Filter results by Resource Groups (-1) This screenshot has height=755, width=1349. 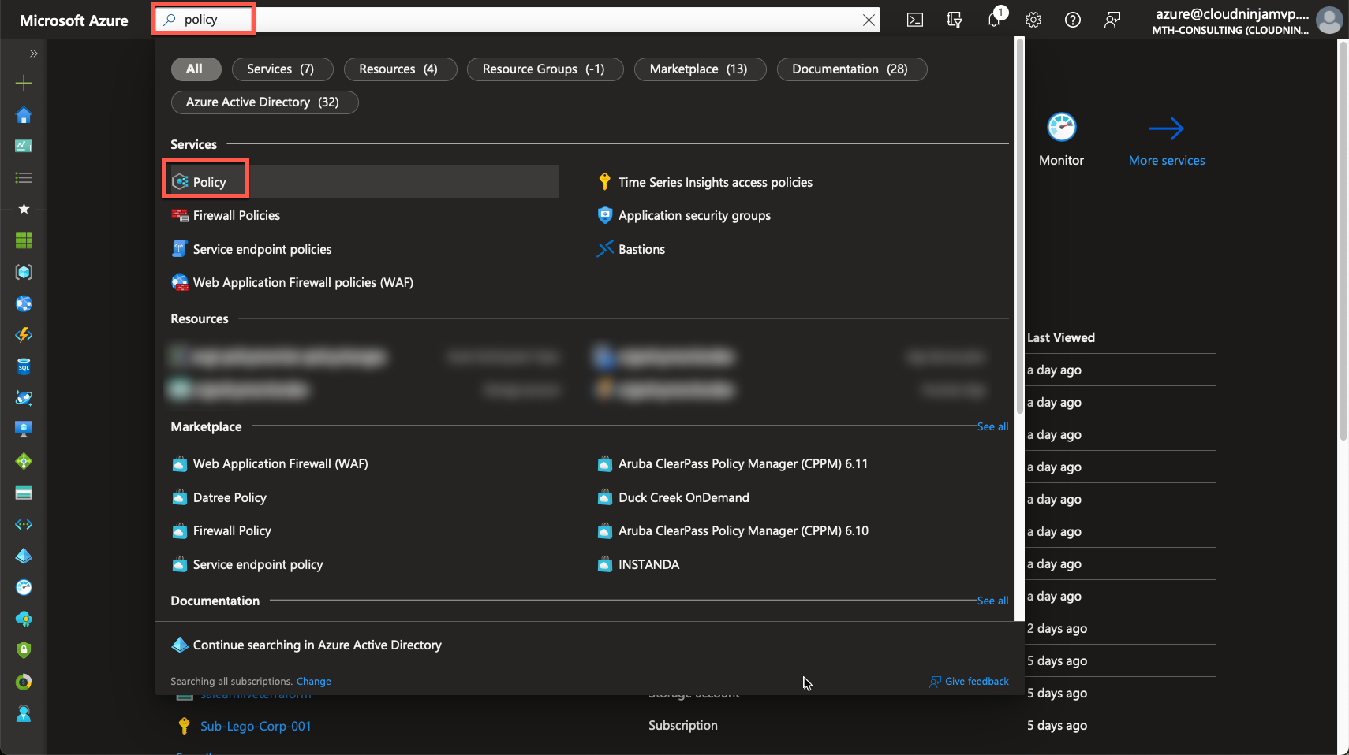point(544,69)
